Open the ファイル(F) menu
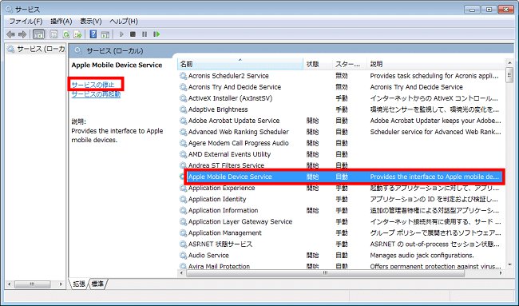 [x=26, y=22]
